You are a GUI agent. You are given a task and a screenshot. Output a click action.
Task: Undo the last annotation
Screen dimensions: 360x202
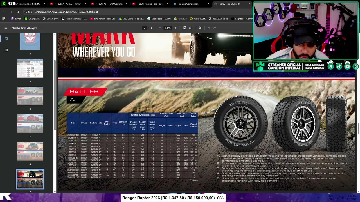pyautogui.click(x=208, y=28)
